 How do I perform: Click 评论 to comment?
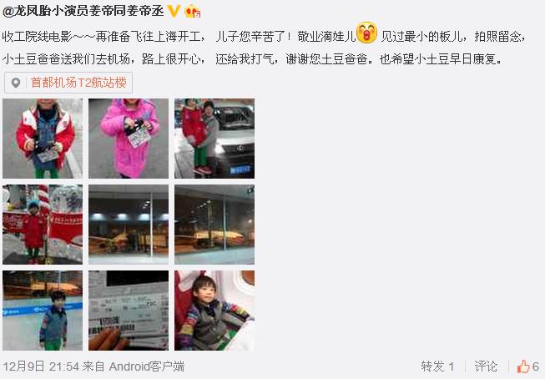click(486, 366)
